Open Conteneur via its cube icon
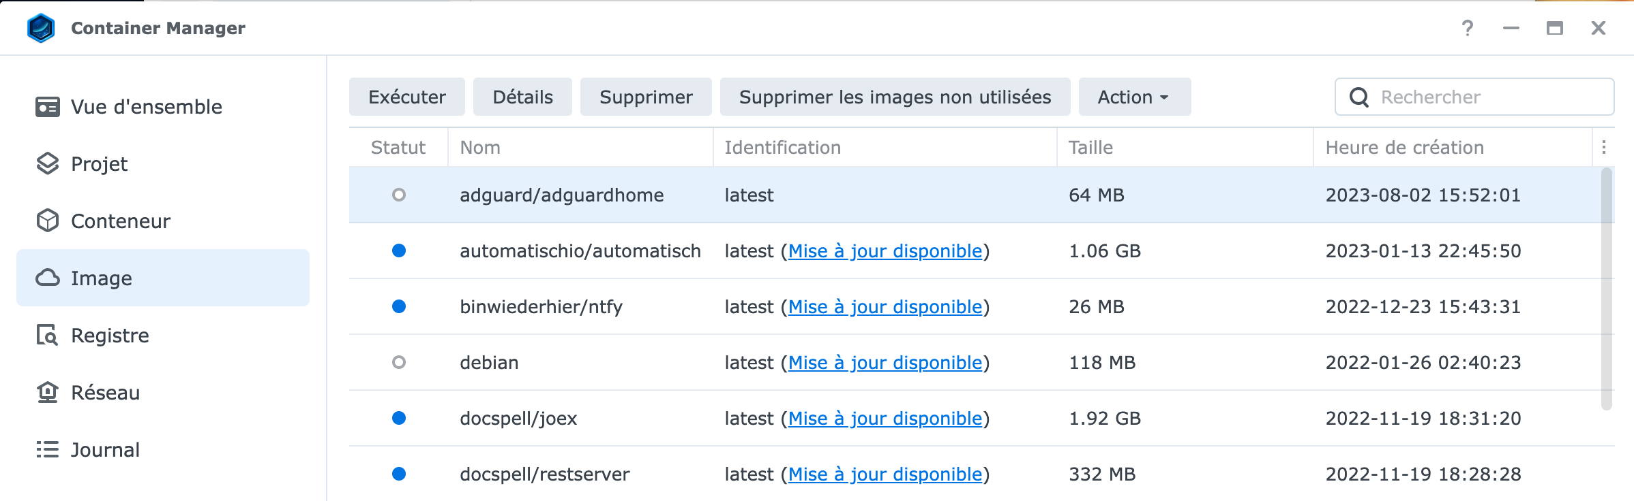1634x501 pixels. point(47,221)
